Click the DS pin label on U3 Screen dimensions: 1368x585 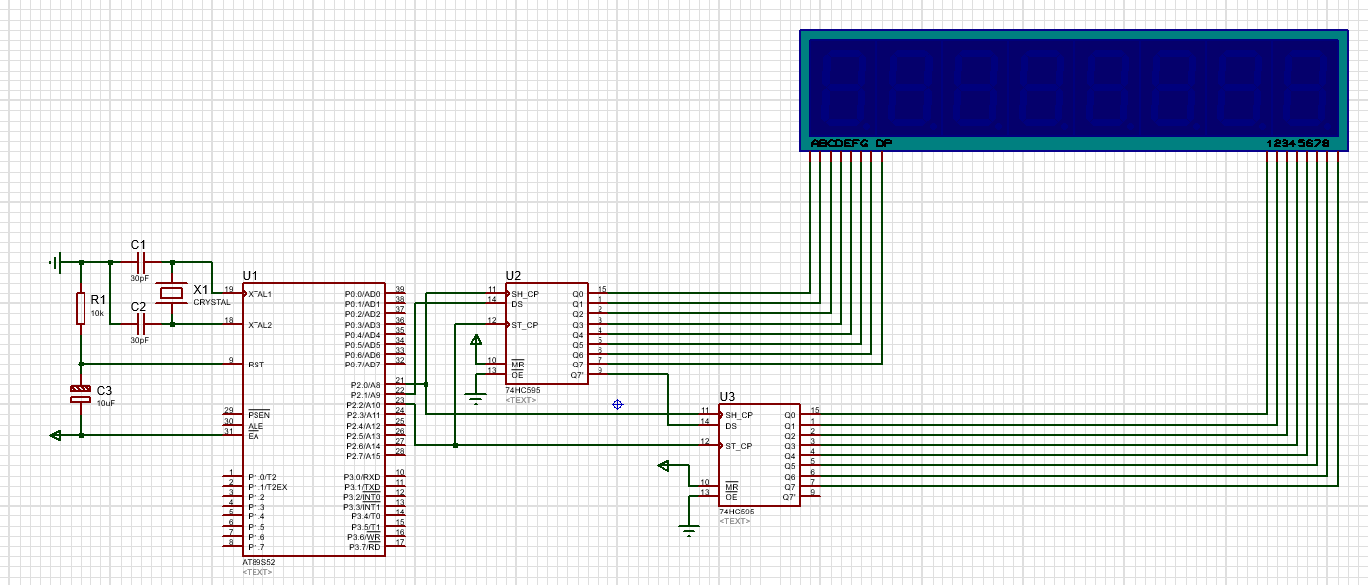(x=731, y=425)
